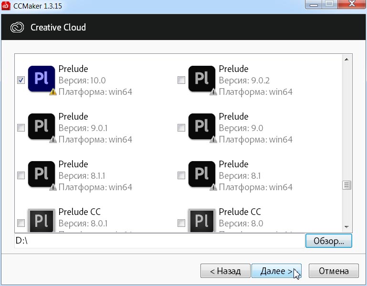367x286 pixels.
Task: Click the Prelude title above version 9.0
Action: [x=233, y=116]
